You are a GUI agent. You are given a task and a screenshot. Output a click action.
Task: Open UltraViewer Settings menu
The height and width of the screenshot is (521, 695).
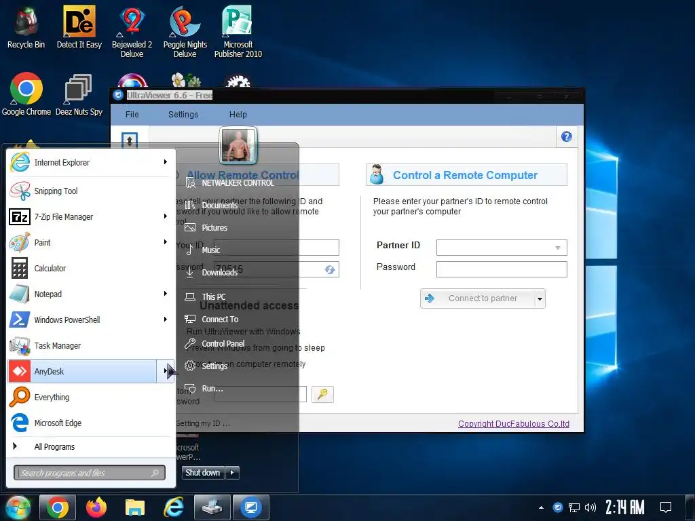[183, 114]
